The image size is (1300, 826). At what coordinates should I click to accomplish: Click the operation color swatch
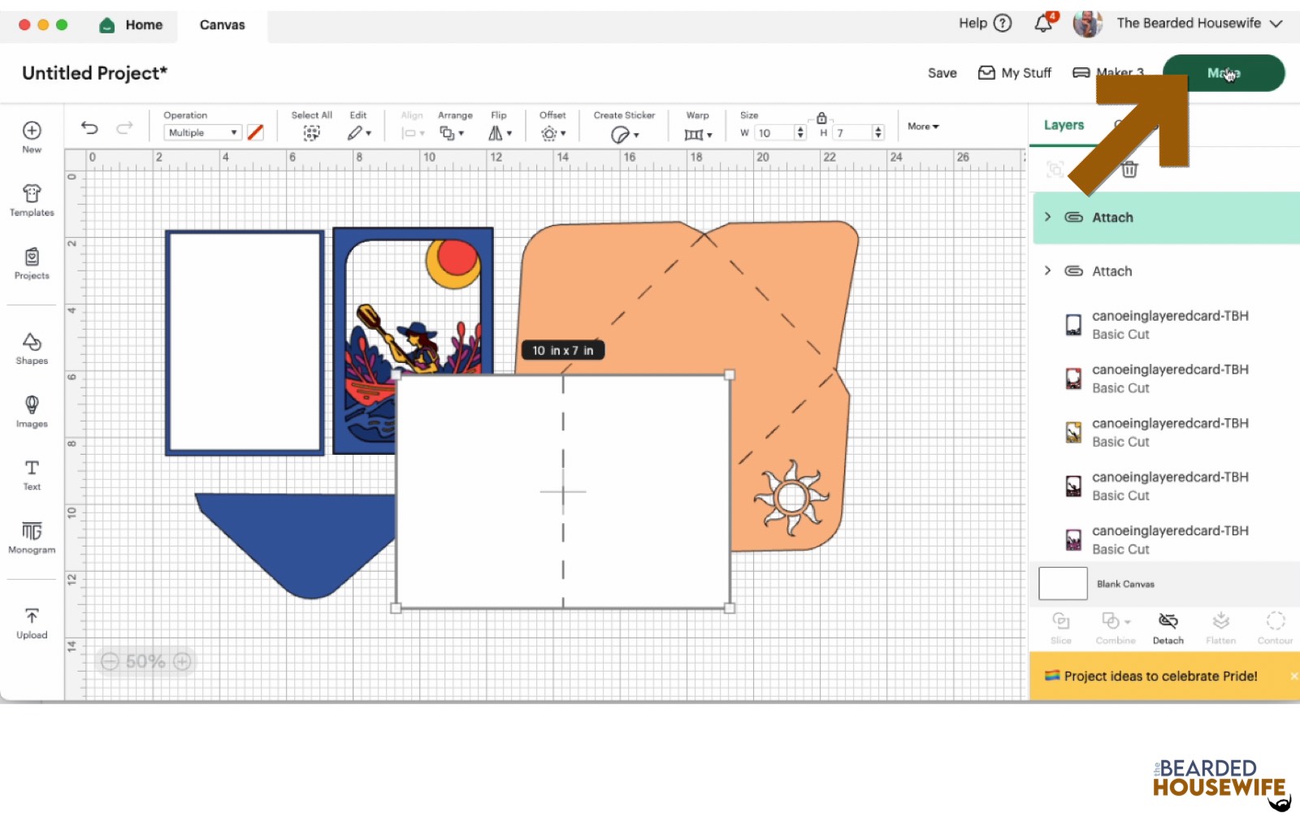click(255, 132)
